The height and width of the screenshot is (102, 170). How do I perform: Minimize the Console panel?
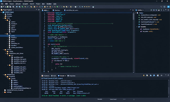[x=166, y=75]
